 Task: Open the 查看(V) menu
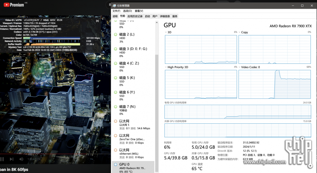139,11
